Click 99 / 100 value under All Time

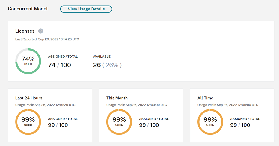(240, 125)
